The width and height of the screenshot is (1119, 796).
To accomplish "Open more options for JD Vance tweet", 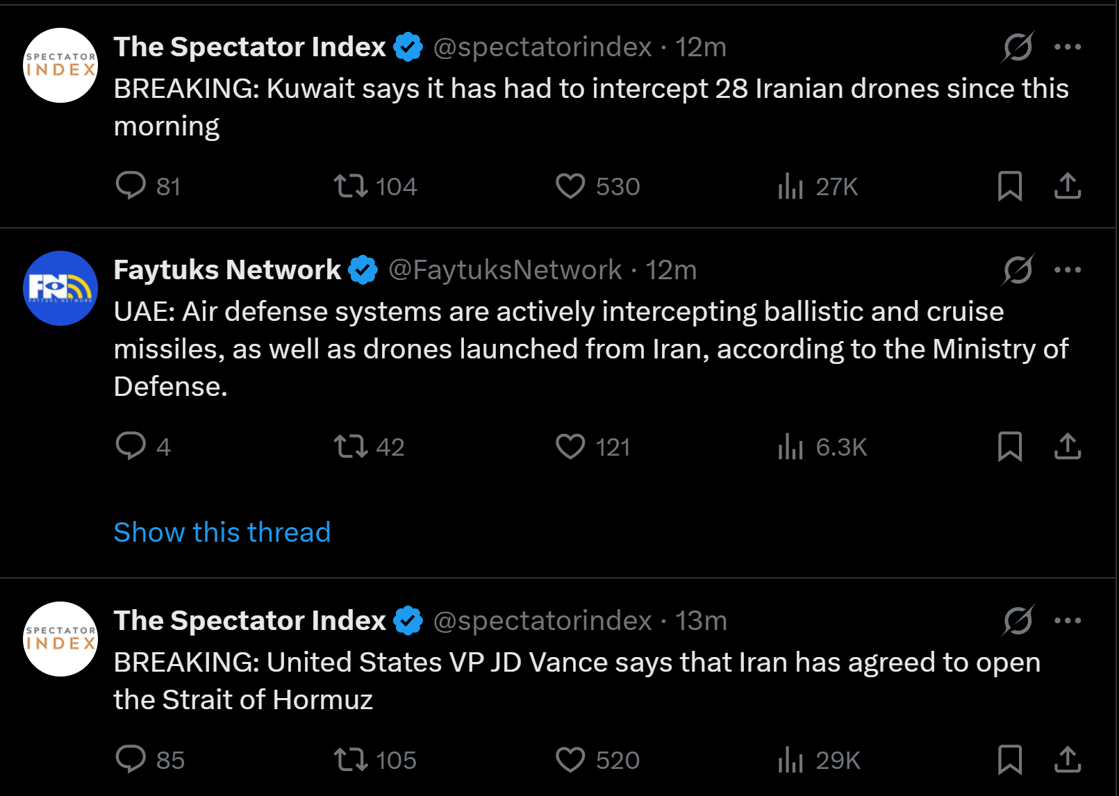I will 1068,621.
